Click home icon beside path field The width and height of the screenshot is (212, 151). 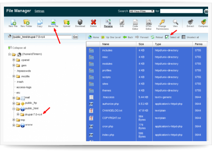point(9,36)
